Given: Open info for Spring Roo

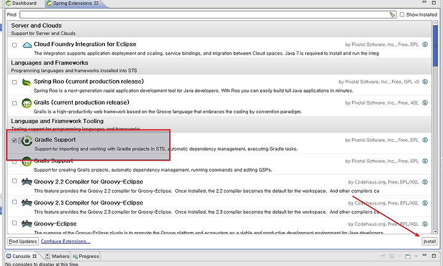Looking at the screenshot, I should pyautogui.click(x=425, y=82).
